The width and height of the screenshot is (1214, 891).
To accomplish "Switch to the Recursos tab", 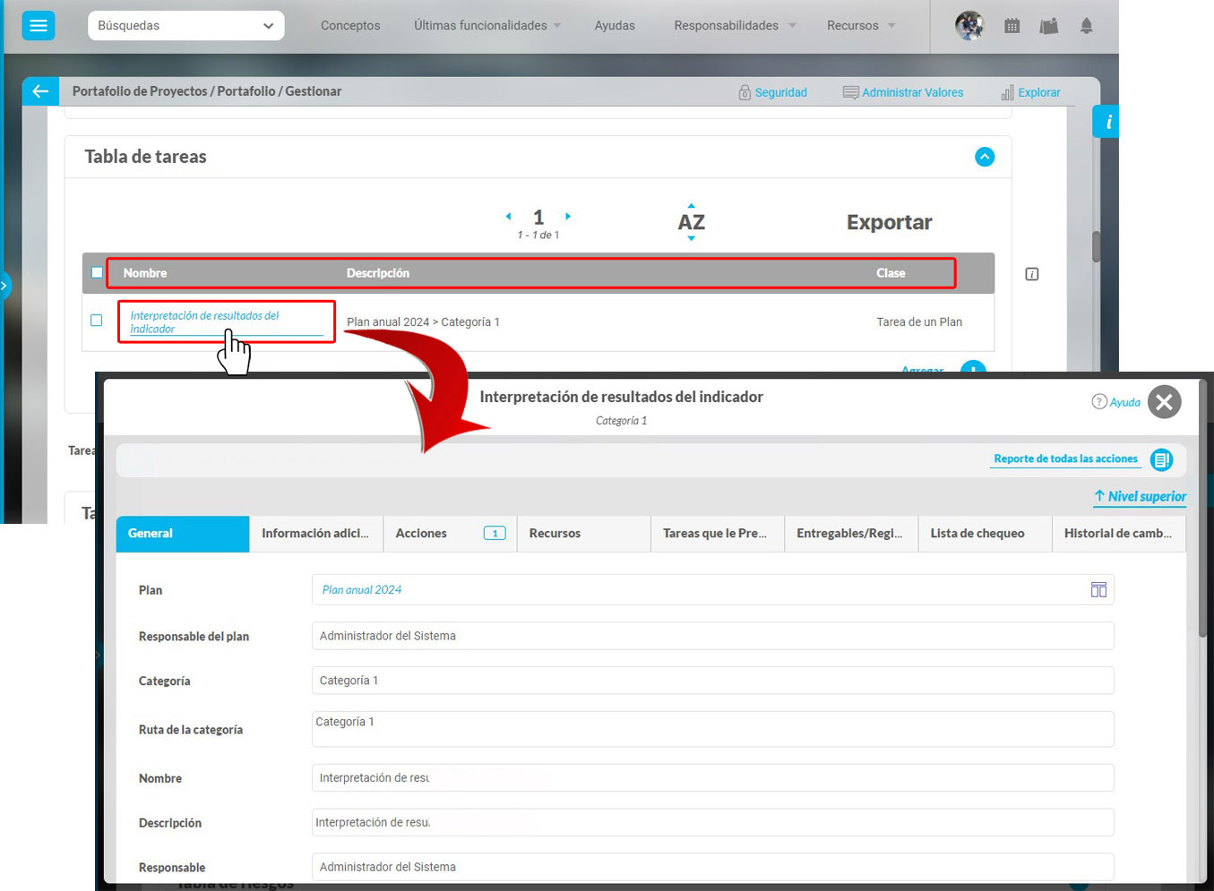I will pyautogui.click(x=582, y=534).
